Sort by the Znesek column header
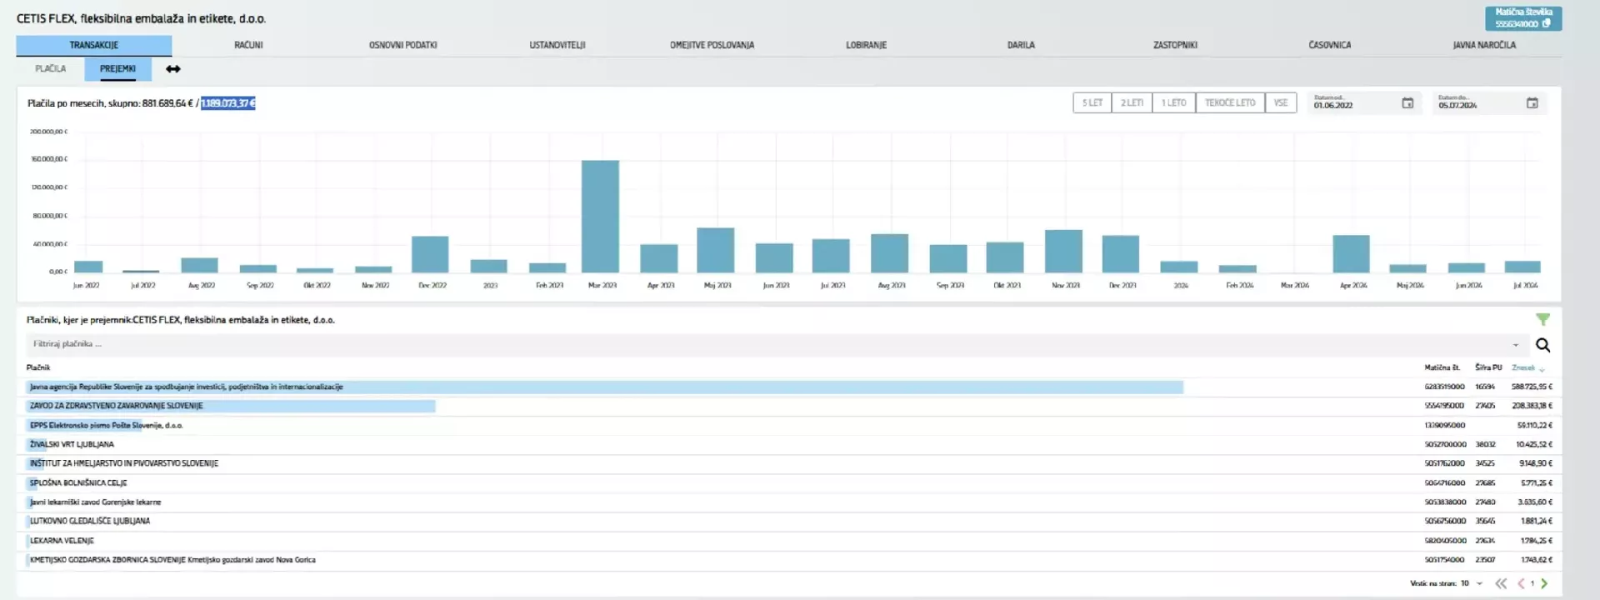The width and height of the screenshot is (1600, 600). point(1523,367)
